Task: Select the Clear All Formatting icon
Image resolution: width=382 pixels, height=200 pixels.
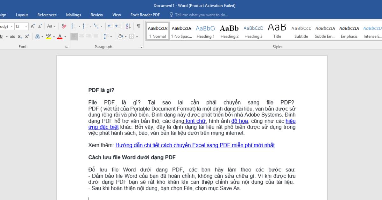Action: [63, 26]
